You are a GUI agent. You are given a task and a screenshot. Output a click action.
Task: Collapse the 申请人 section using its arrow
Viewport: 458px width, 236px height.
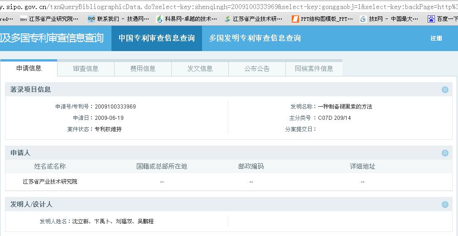click(445, 153)
